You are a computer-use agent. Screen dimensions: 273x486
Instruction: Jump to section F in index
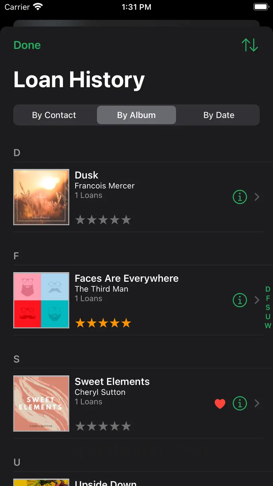coord(268,298)
